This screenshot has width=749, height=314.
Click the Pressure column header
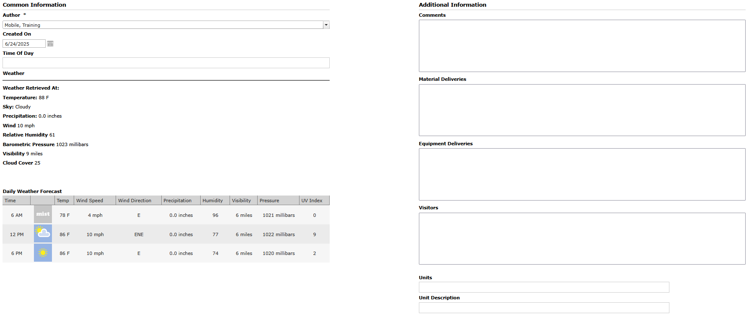(279, 201)
